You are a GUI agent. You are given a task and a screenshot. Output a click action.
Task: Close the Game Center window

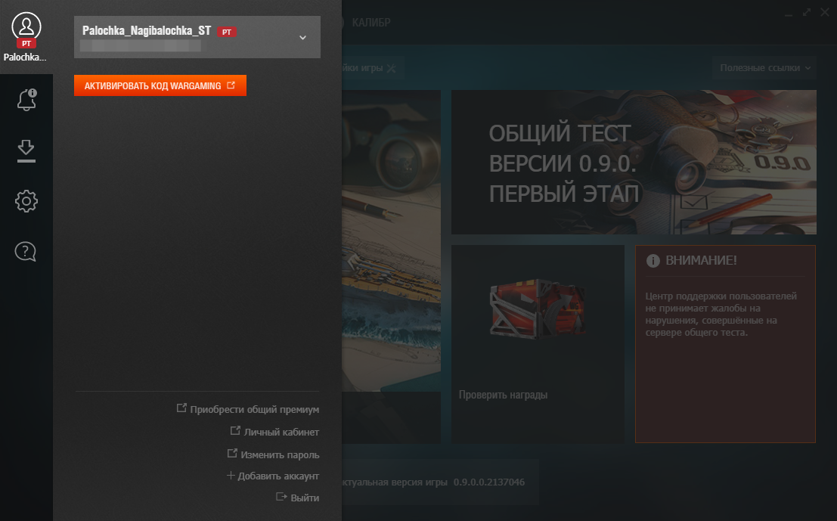click(x=825, y=12)
